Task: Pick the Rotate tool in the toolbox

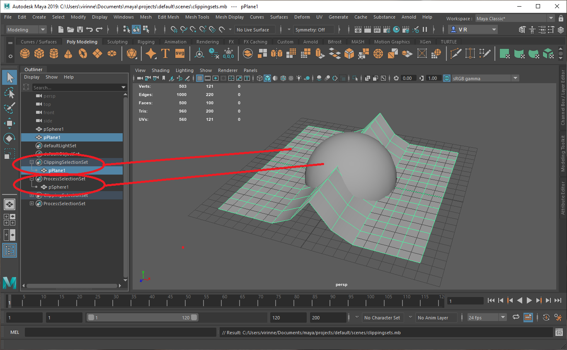Action: 10,139
